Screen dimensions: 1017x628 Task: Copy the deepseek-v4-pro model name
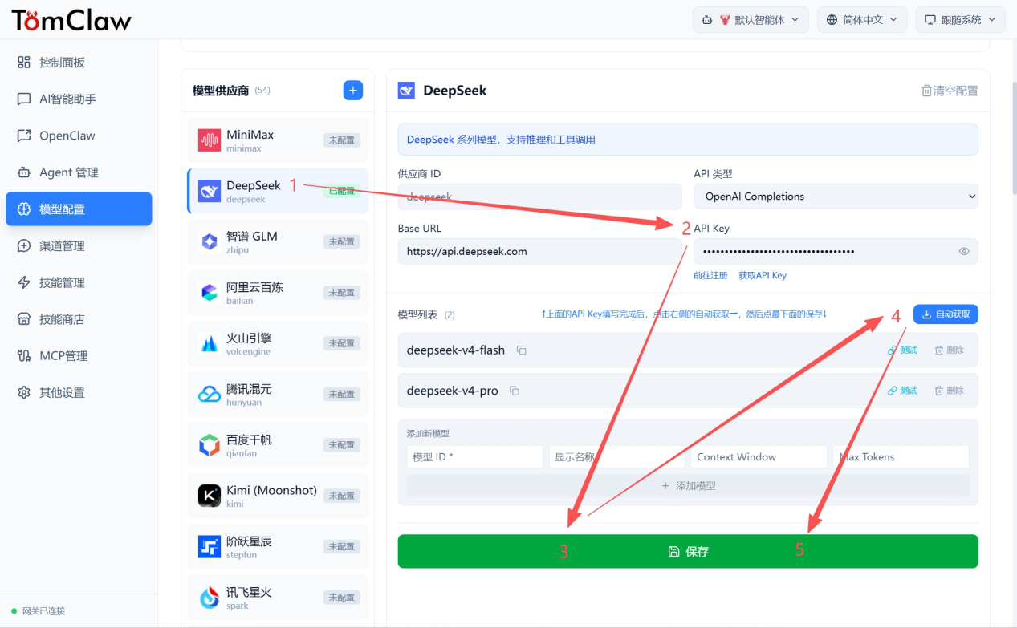[x=515, y=391]
